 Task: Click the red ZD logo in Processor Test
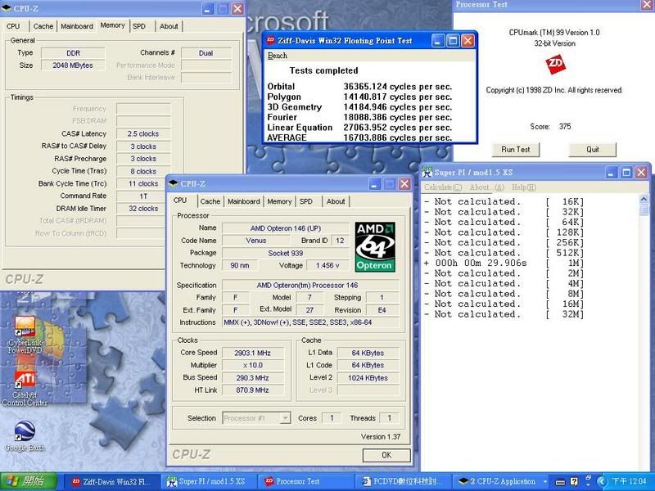[x=555, y=65]
